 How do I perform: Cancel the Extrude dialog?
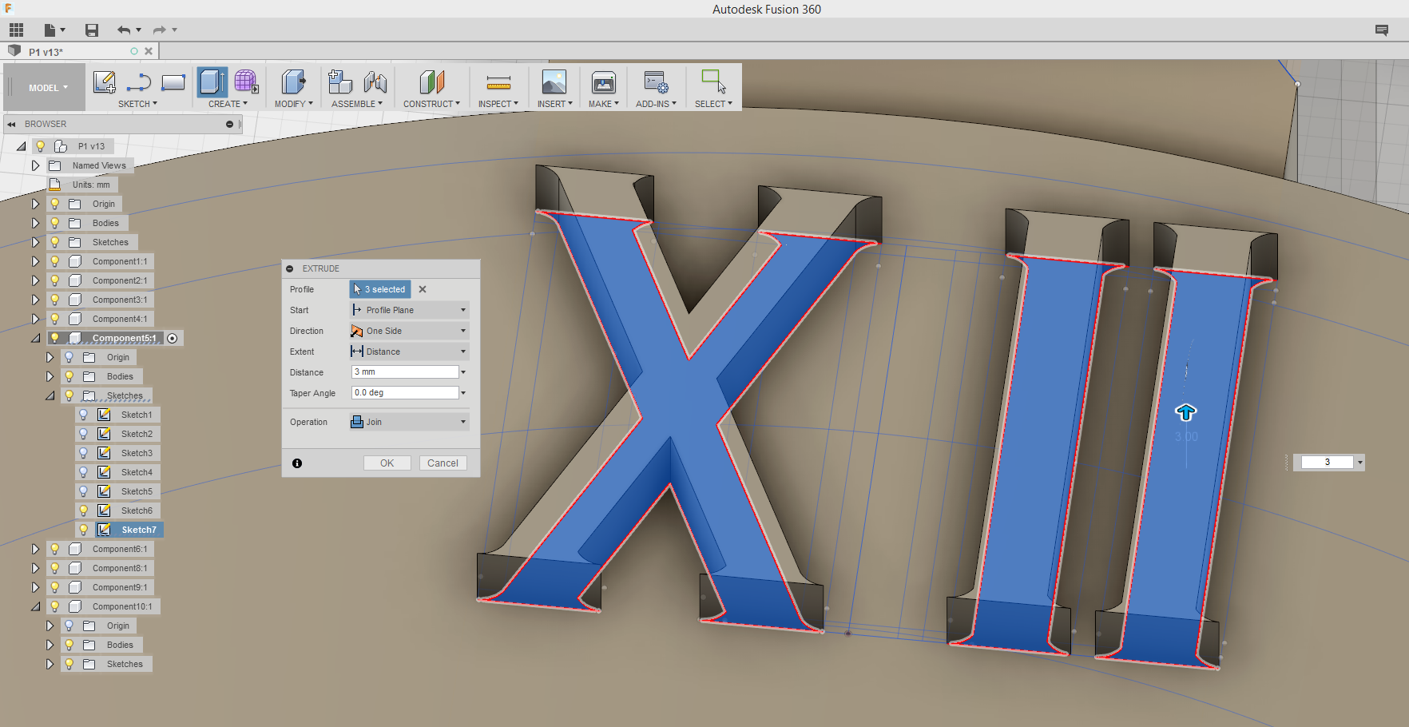tap(443, 463)
